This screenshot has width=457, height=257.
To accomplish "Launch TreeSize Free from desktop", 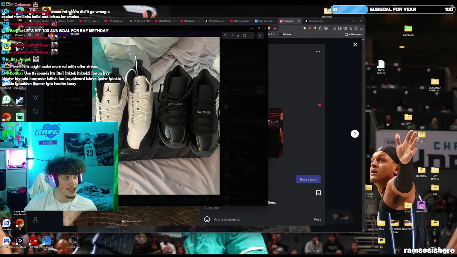I will 6,101.
